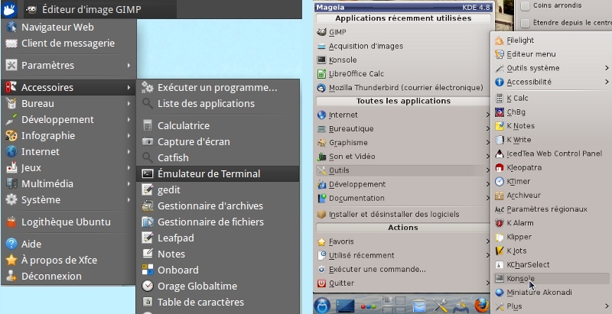Image resolution: width=612 pixels, height=314 pixels.
Task: Click Exécuter une commande...
Action: click(403, 269)
